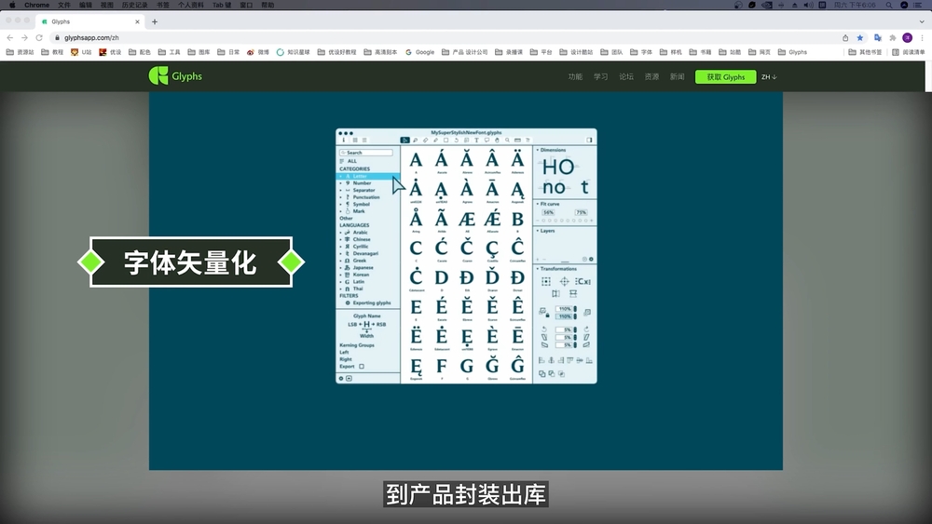Viewport: 932px width, 524px height.
Task: Open the share icon in address bar
Action: 845,37
